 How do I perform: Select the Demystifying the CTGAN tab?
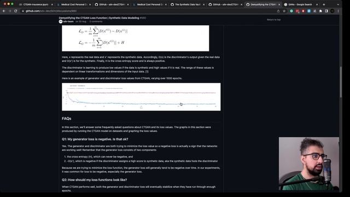[x=263, y=4]
